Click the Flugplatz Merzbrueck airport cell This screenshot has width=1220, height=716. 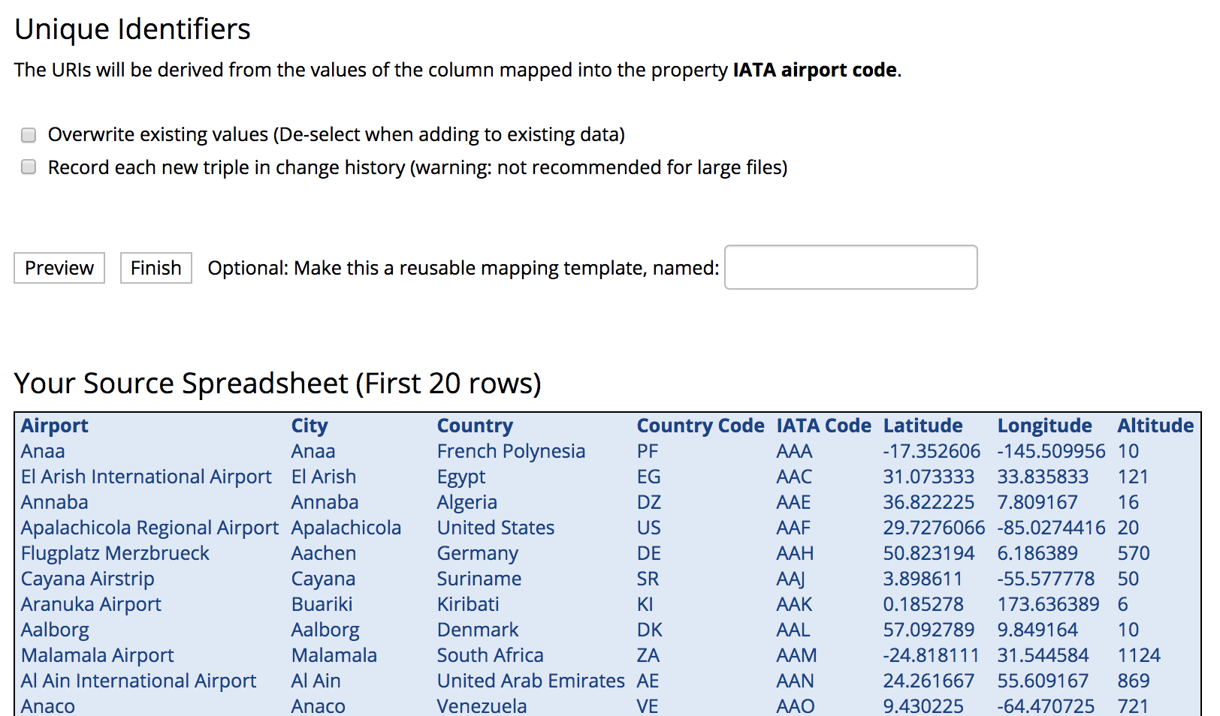115,553
